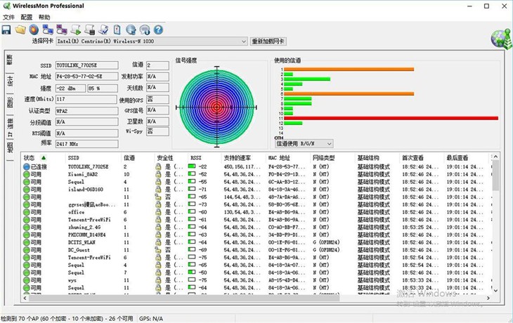Screen dimensions: 513x323
Task: Click the green WirelessMon logo at top right
Action: tap(501, 39)
